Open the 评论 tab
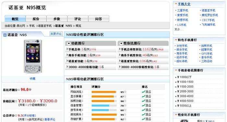This screenshot has height=122, width=227. (78, 19)
